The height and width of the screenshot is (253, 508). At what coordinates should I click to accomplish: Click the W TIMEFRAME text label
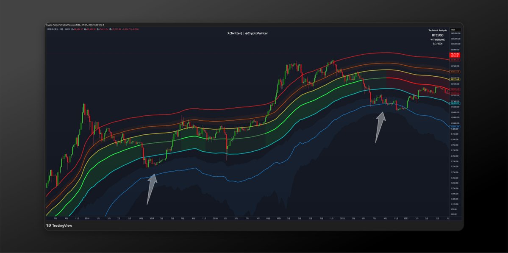(x=437, y=40)
